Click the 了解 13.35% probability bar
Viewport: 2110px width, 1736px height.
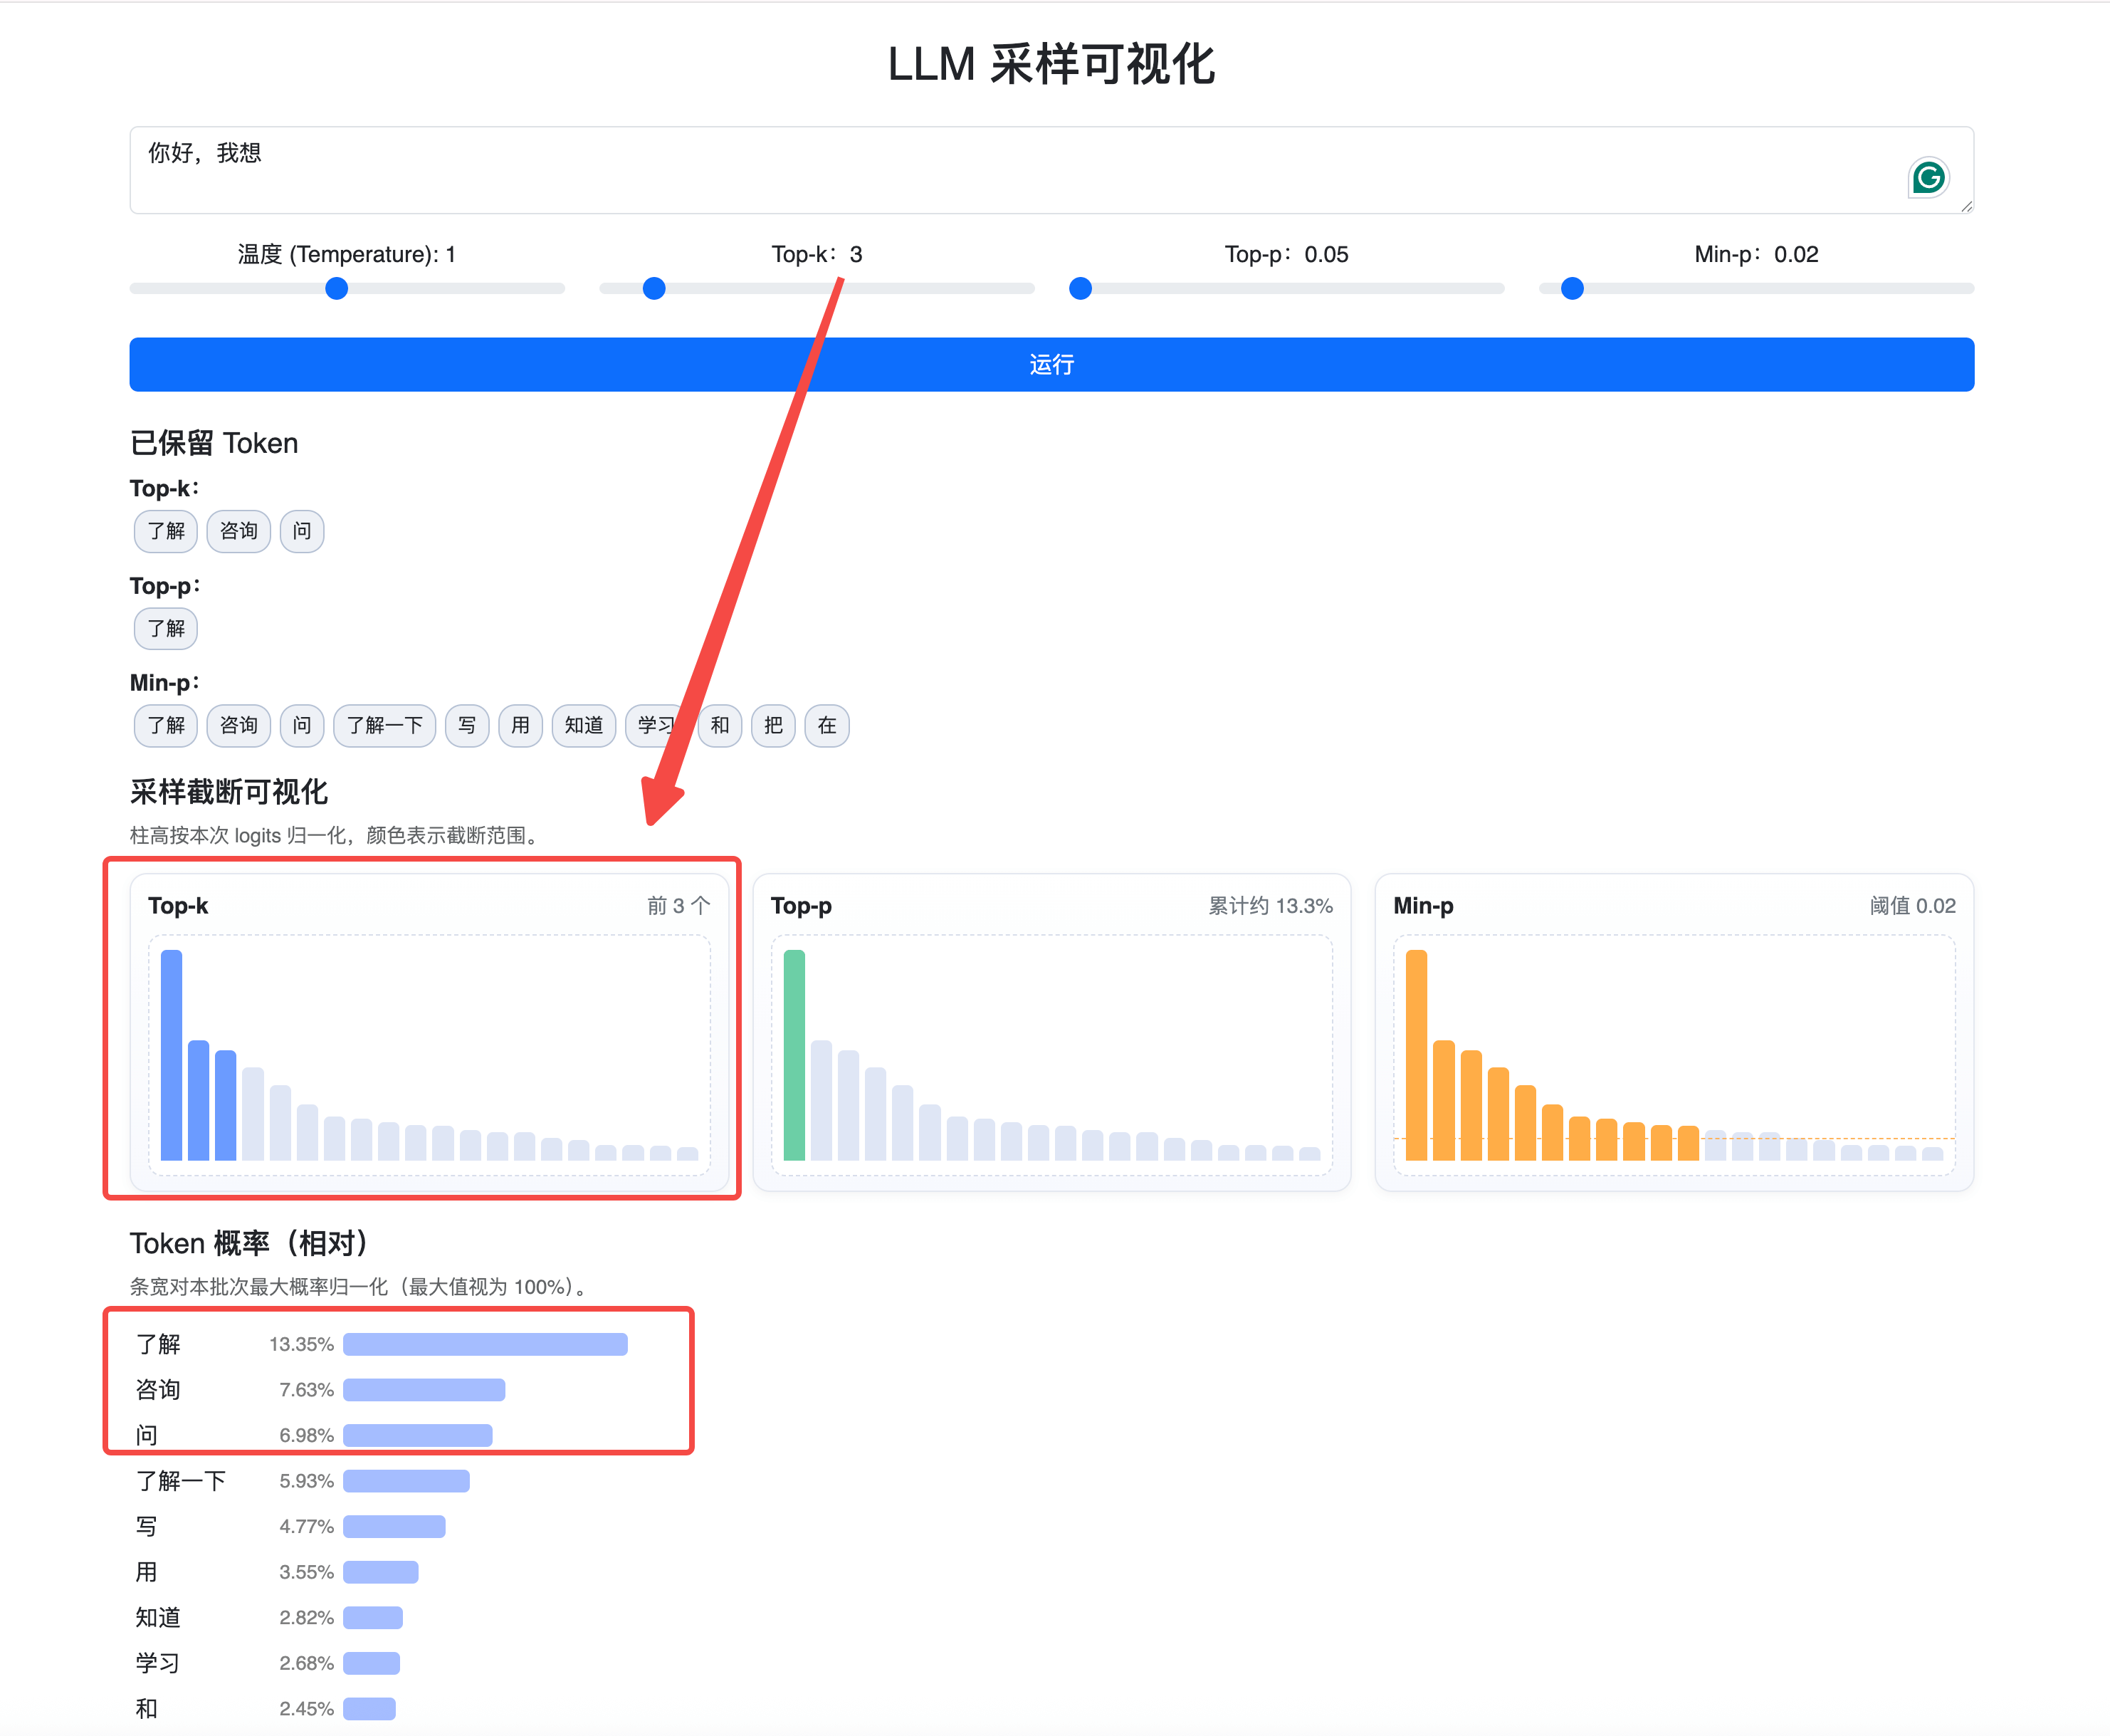(485, 1344)
